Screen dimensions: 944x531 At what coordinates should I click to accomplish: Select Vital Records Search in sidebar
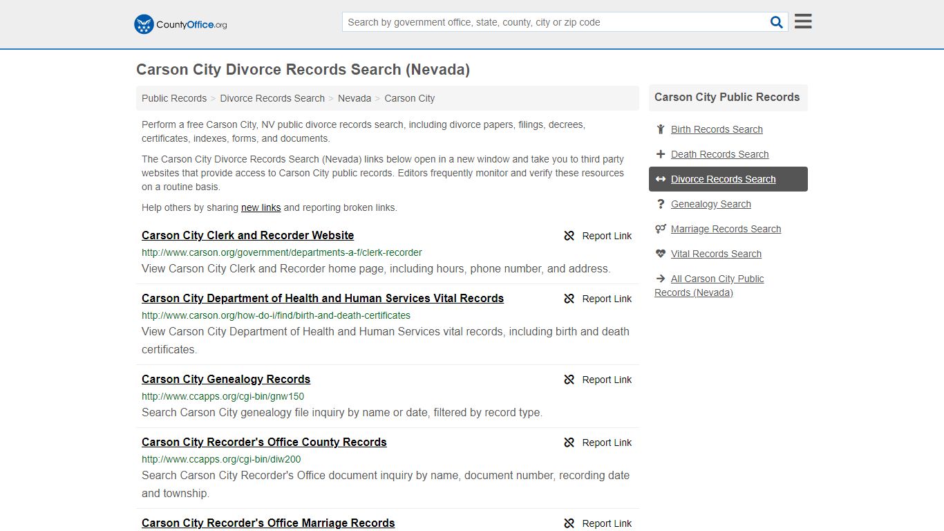[716, 254]
